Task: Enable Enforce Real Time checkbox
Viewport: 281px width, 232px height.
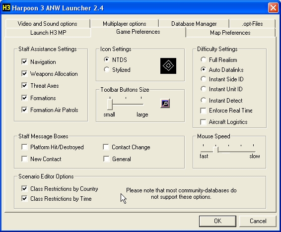Action: coord(203,111)
